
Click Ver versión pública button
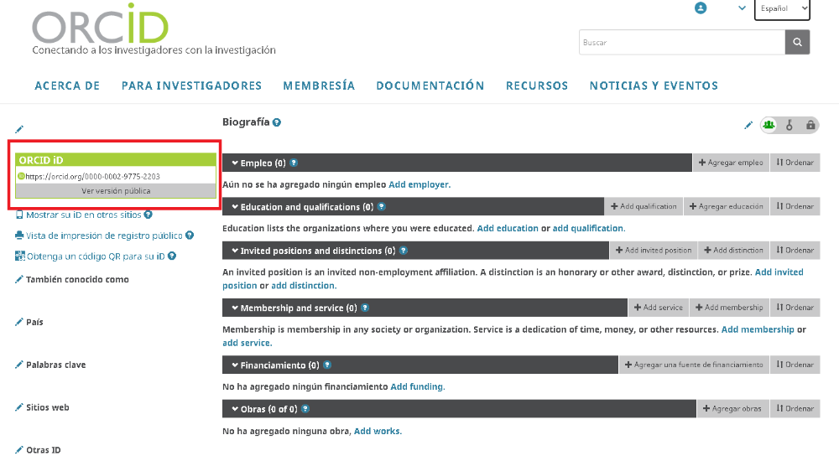pos(116,191)
